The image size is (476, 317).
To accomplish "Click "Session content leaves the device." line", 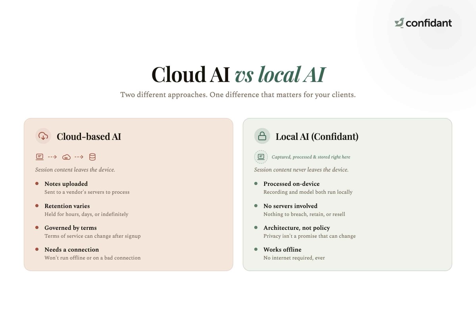I will tap(75, 170).
